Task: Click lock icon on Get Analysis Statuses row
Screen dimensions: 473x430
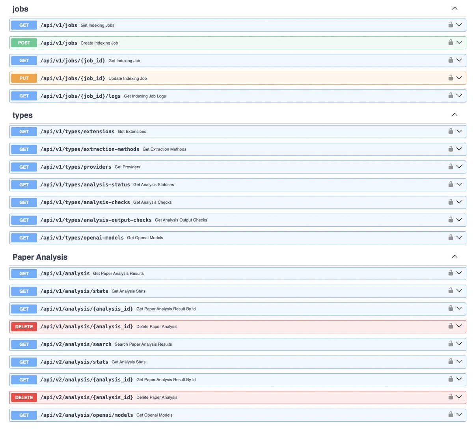Action: [451, 184]
